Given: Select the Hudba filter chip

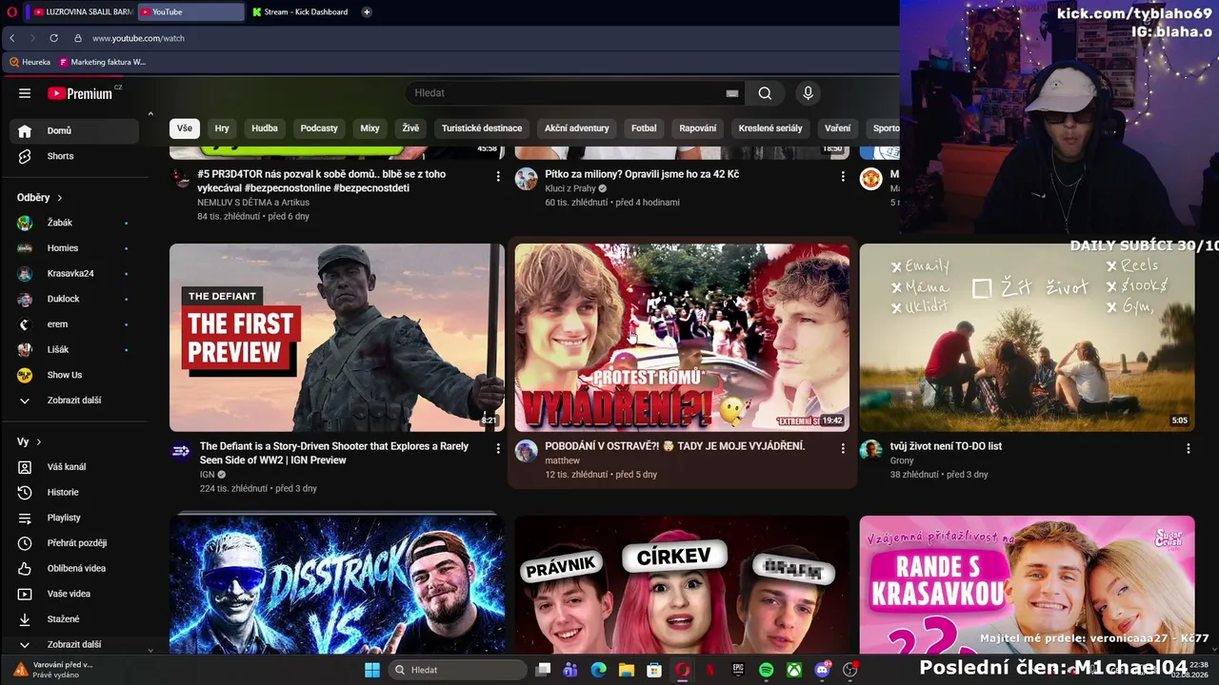Looking at the screenshot, I should (265, 128).
